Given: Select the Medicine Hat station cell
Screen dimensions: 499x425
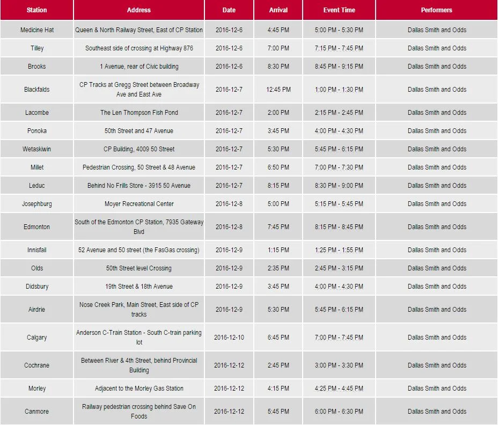Looking at the screenshot, I should [37, 30].
